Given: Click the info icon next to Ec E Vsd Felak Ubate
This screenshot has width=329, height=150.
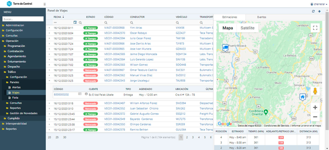Looking at the screenshot, I should [86, 94].
